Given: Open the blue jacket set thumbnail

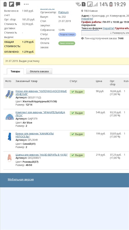Looking at the screenshot, I should coord(9,116).
